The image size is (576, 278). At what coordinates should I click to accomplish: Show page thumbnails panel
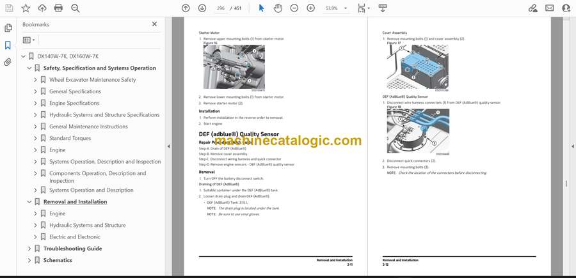[x=8, y=28]
